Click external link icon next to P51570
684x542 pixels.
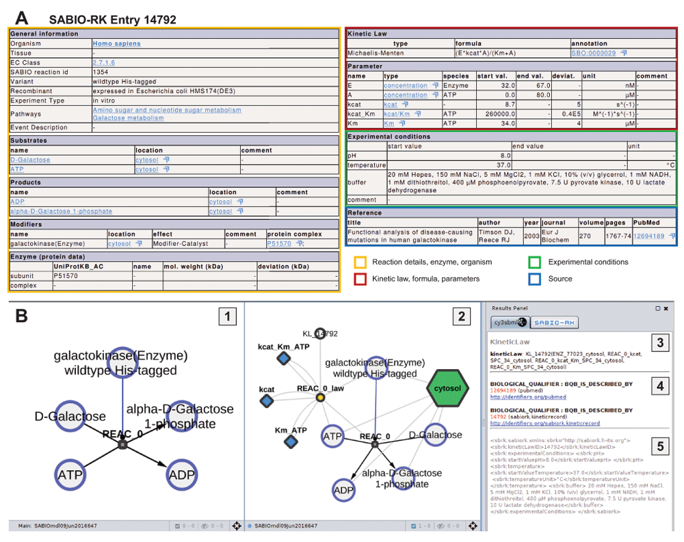click(x=300, y=244)
